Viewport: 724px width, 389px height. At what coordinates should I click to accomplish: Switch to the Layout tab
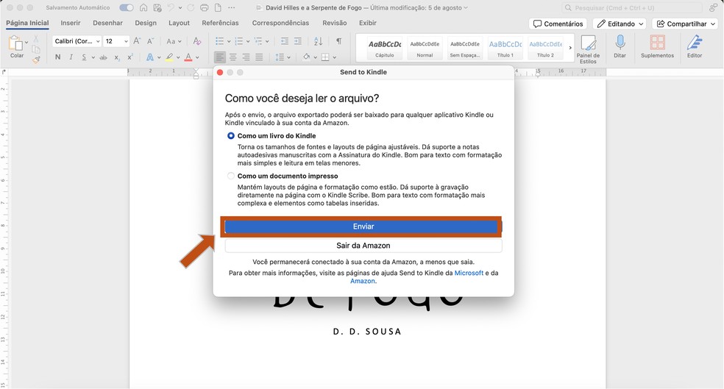click(179, 23)
